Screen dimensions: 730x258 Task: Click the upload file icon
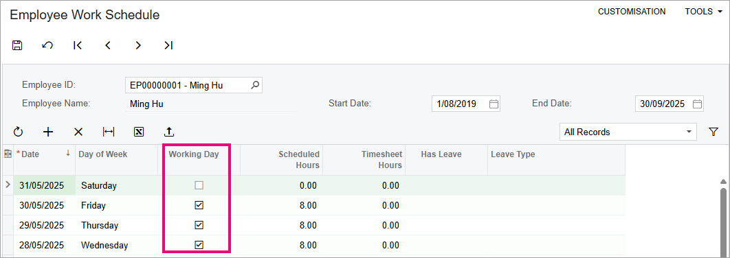170,132
